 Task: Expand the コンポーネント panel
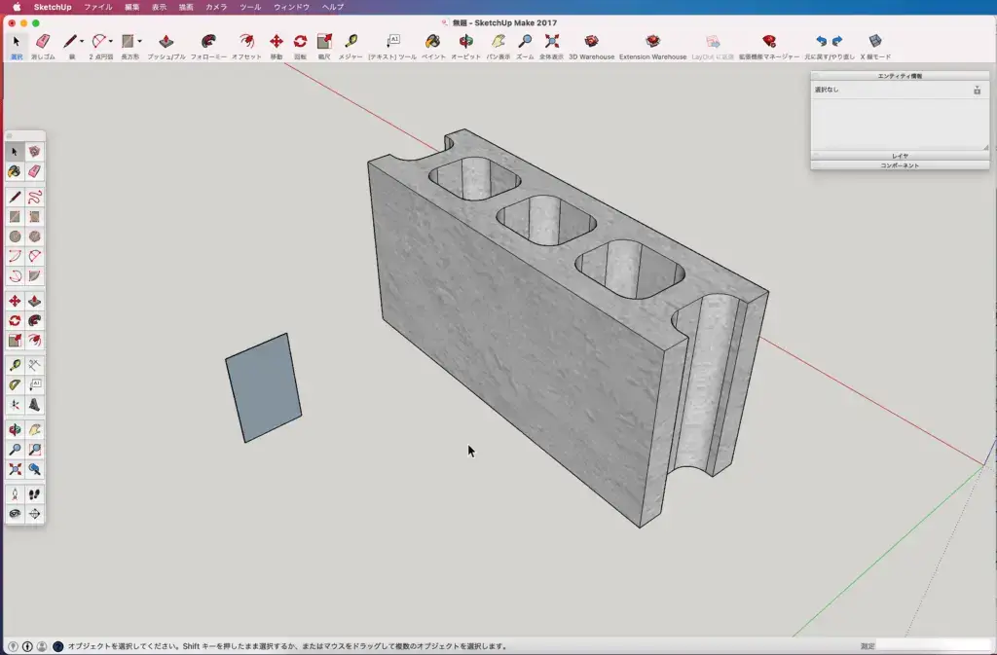pyautogui.click(x=900, y=165)
